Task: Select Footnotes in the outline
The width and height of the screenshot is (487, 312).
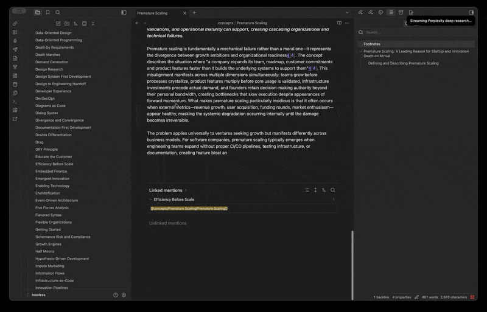Action: click(416, 44)
